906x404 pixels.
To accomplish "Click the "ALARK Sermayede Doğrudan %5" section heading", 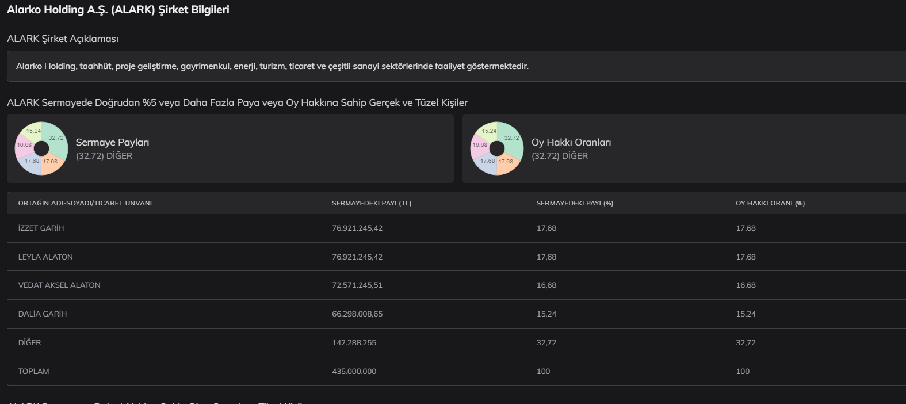I will coord(237,102).
